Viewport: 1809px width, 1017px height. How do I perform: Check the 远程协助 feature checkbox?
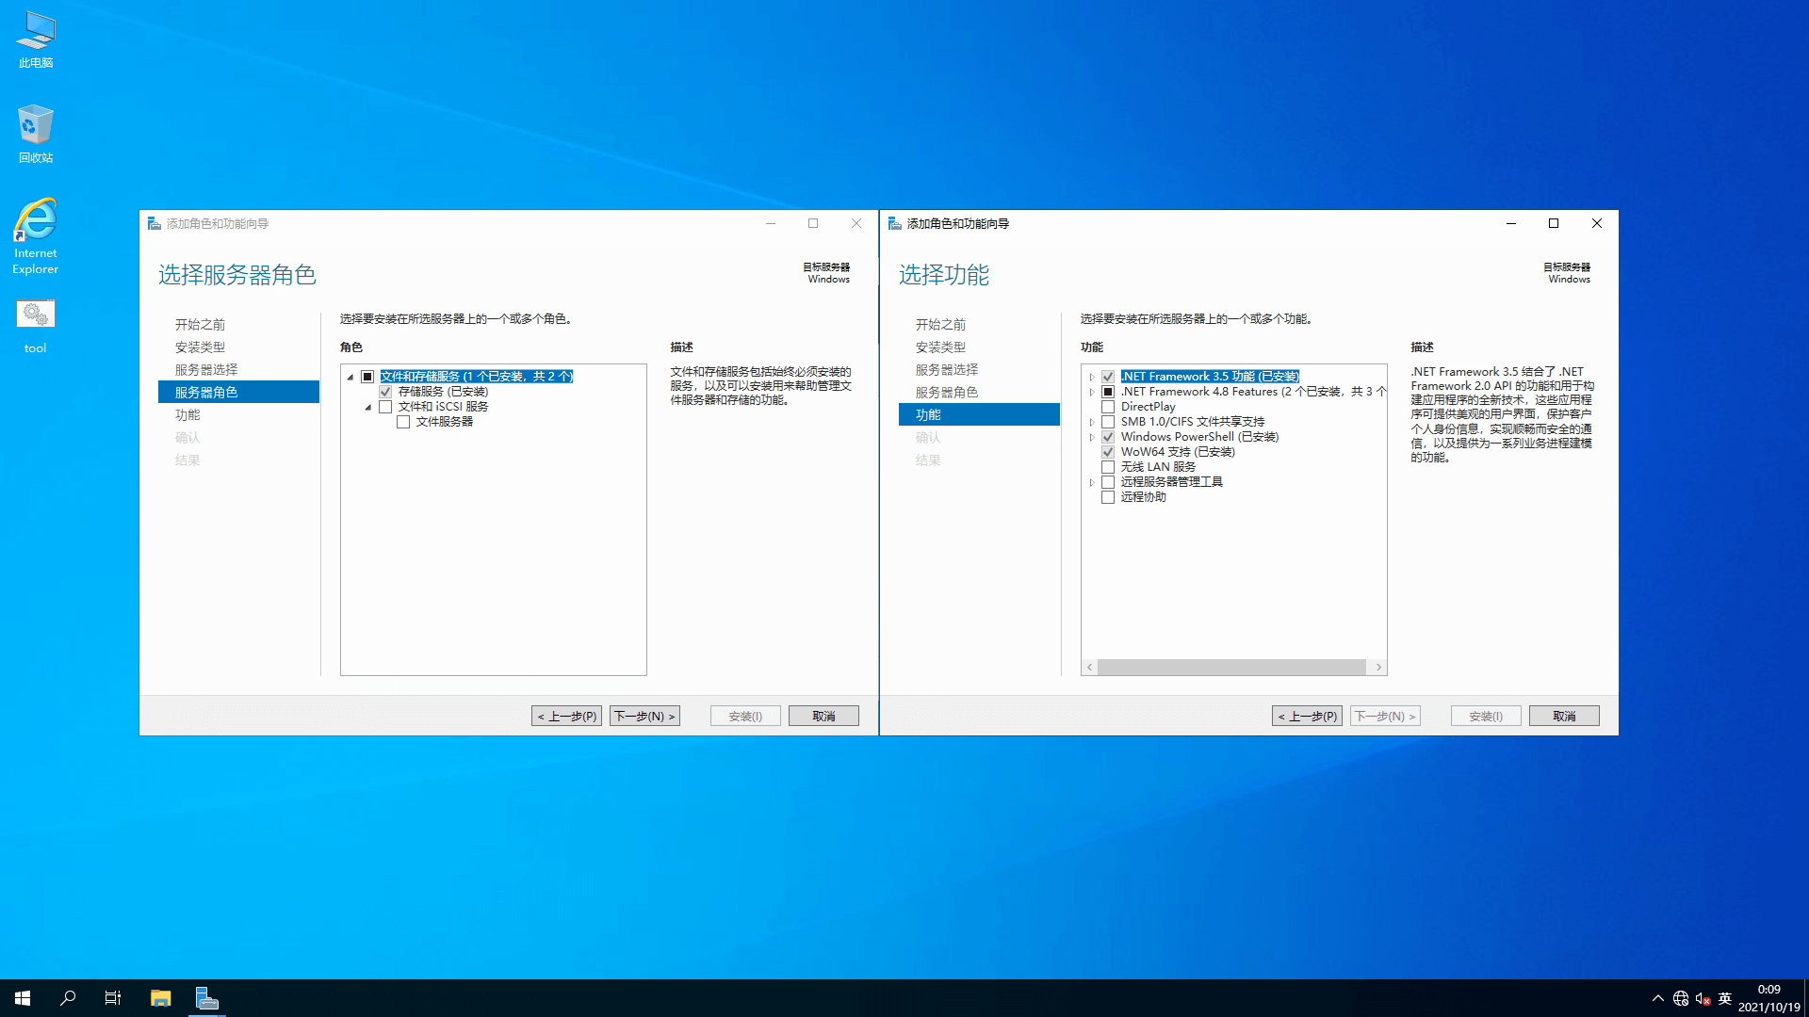(x=1108, y=497)
